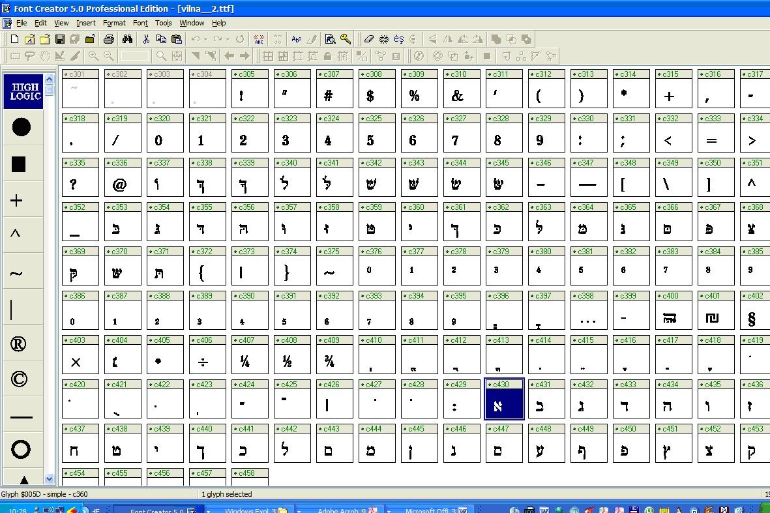Click the Redo arrow icon
The image size is (770, 513).
[218, 39]
